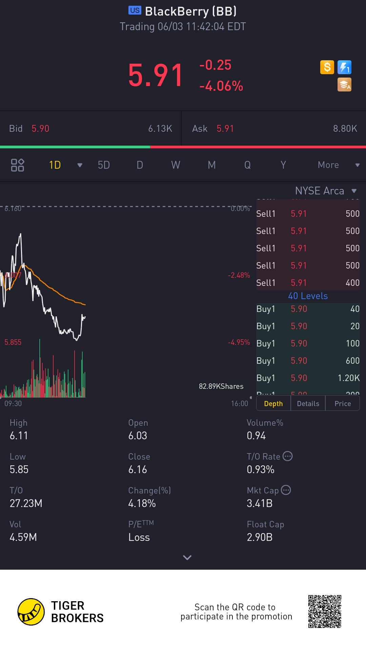Image resolution: width=366 pixels, height=654 pixels.
Task: Select the 5D chart period
Action: tap(104, 165)
